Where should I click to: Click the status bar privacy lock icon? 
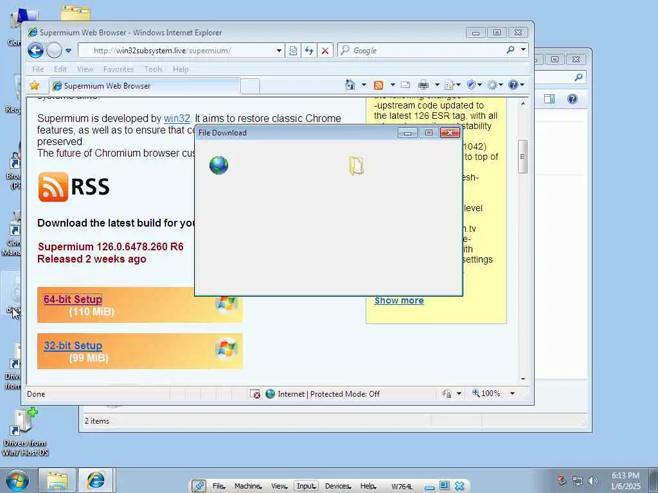[x=447, y=394]
